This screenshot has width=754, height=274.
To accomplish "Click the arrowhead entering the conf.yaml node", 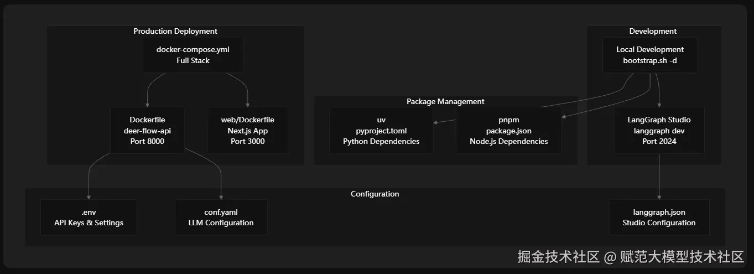I will (x=221, y=198).
